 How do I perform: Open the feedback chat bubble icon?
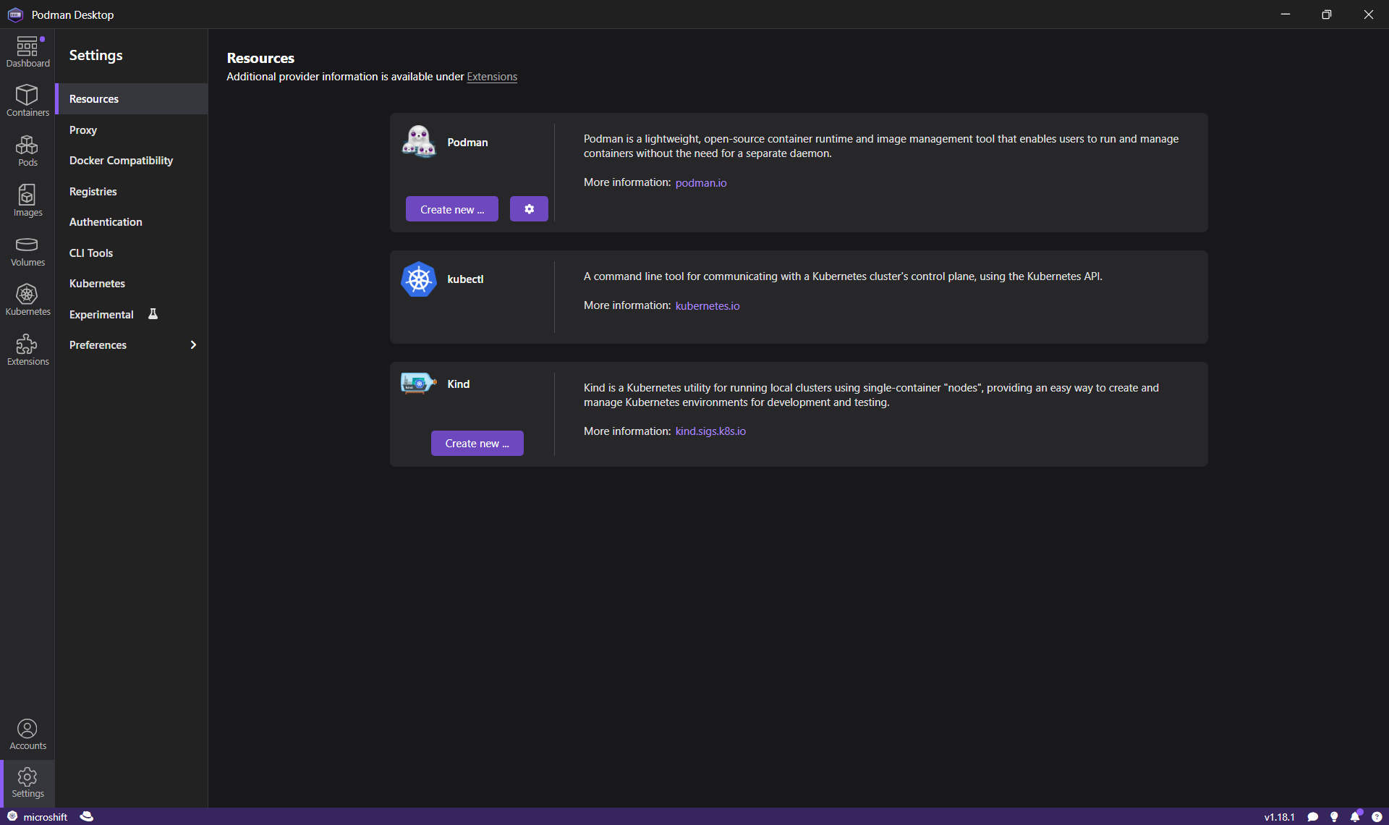pyautogui.click(x=1313, y=816)
